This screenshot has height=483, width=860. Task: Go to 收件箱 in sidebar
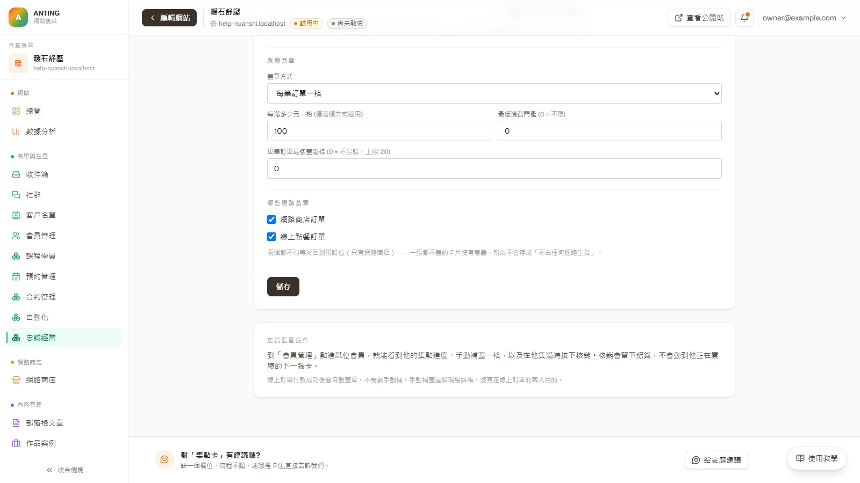(x=64, y=174)
